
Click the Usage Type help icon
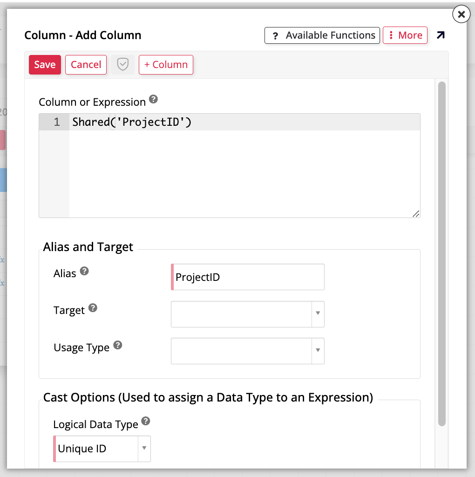(118, 345)
